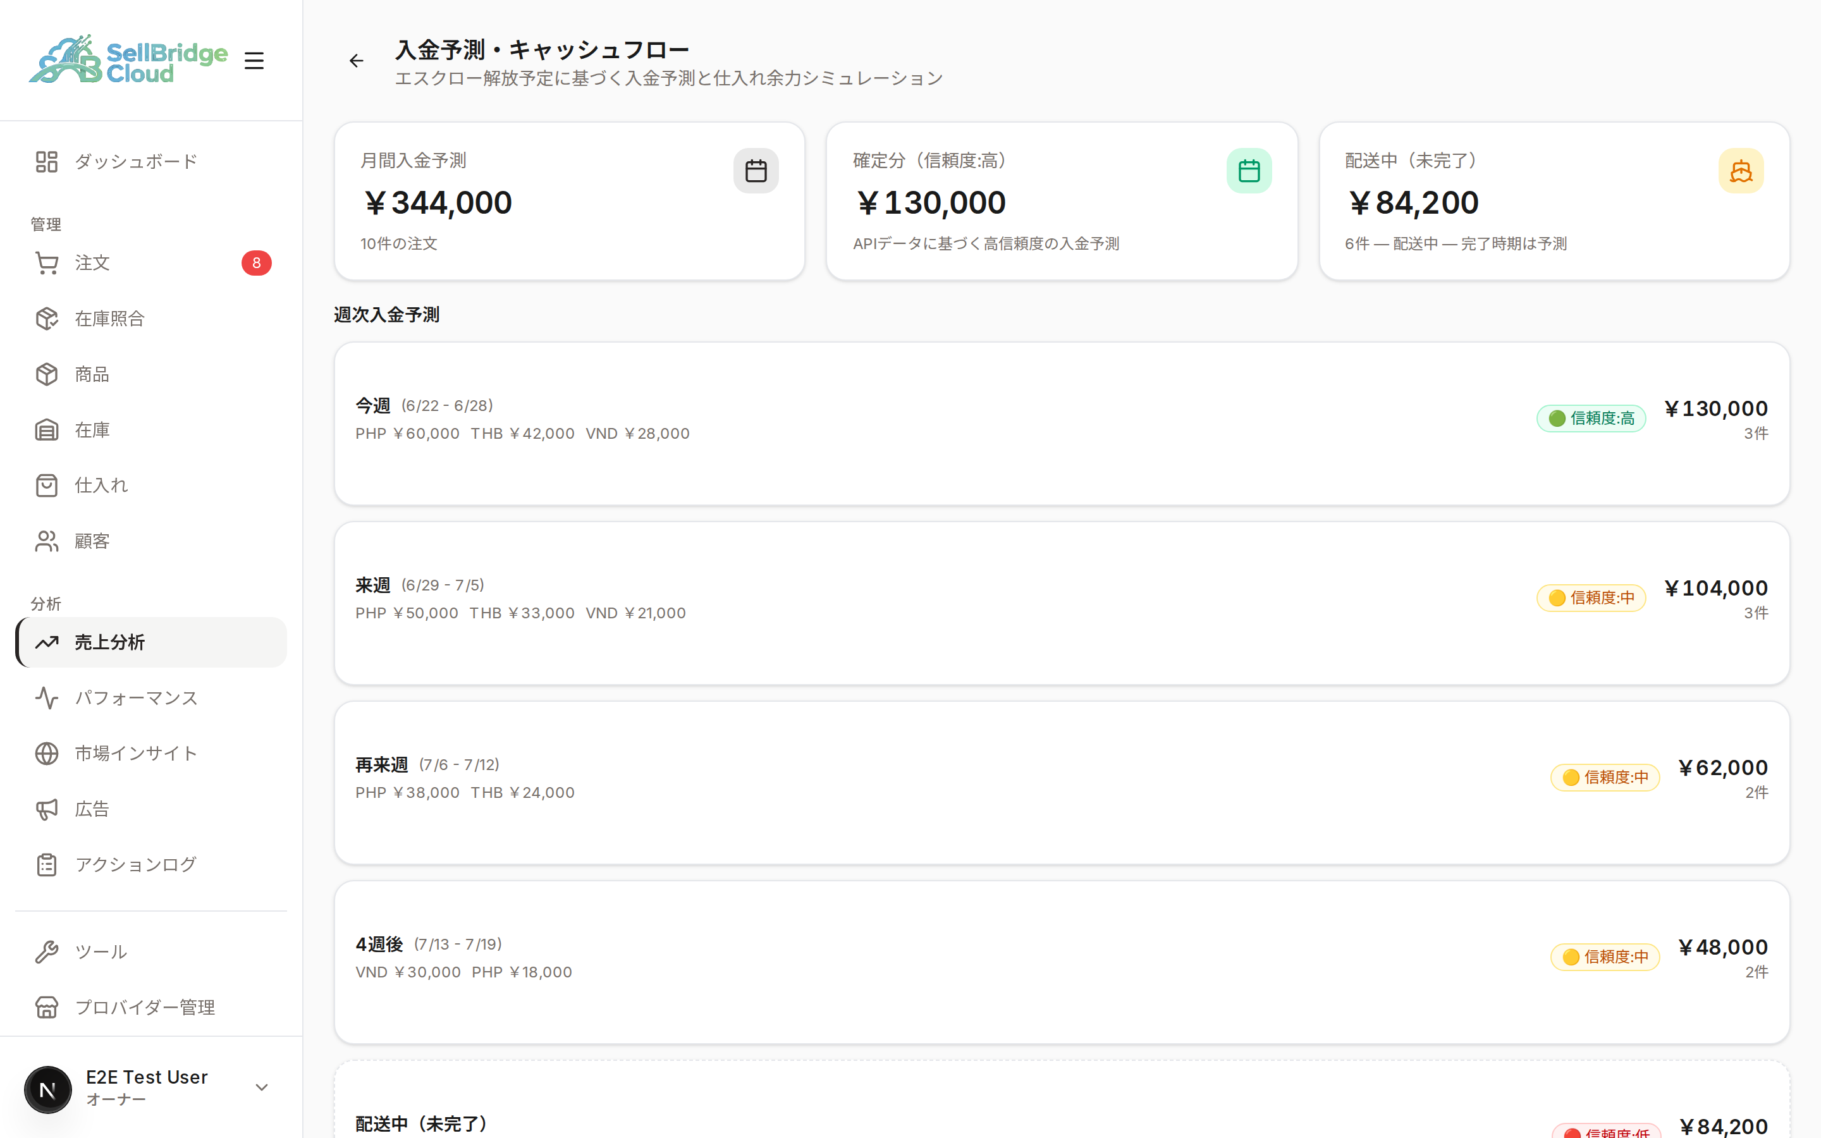Toggle the sidebar hamburger menu
Screen dimensions: 1821x1138
pos(254,61)
